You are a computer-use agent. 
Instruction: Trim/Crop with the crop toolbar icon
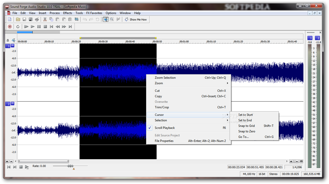click(77, 19)
